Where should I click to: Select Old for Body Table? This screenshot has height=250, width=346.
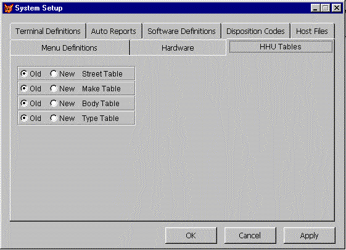(24, 103)
